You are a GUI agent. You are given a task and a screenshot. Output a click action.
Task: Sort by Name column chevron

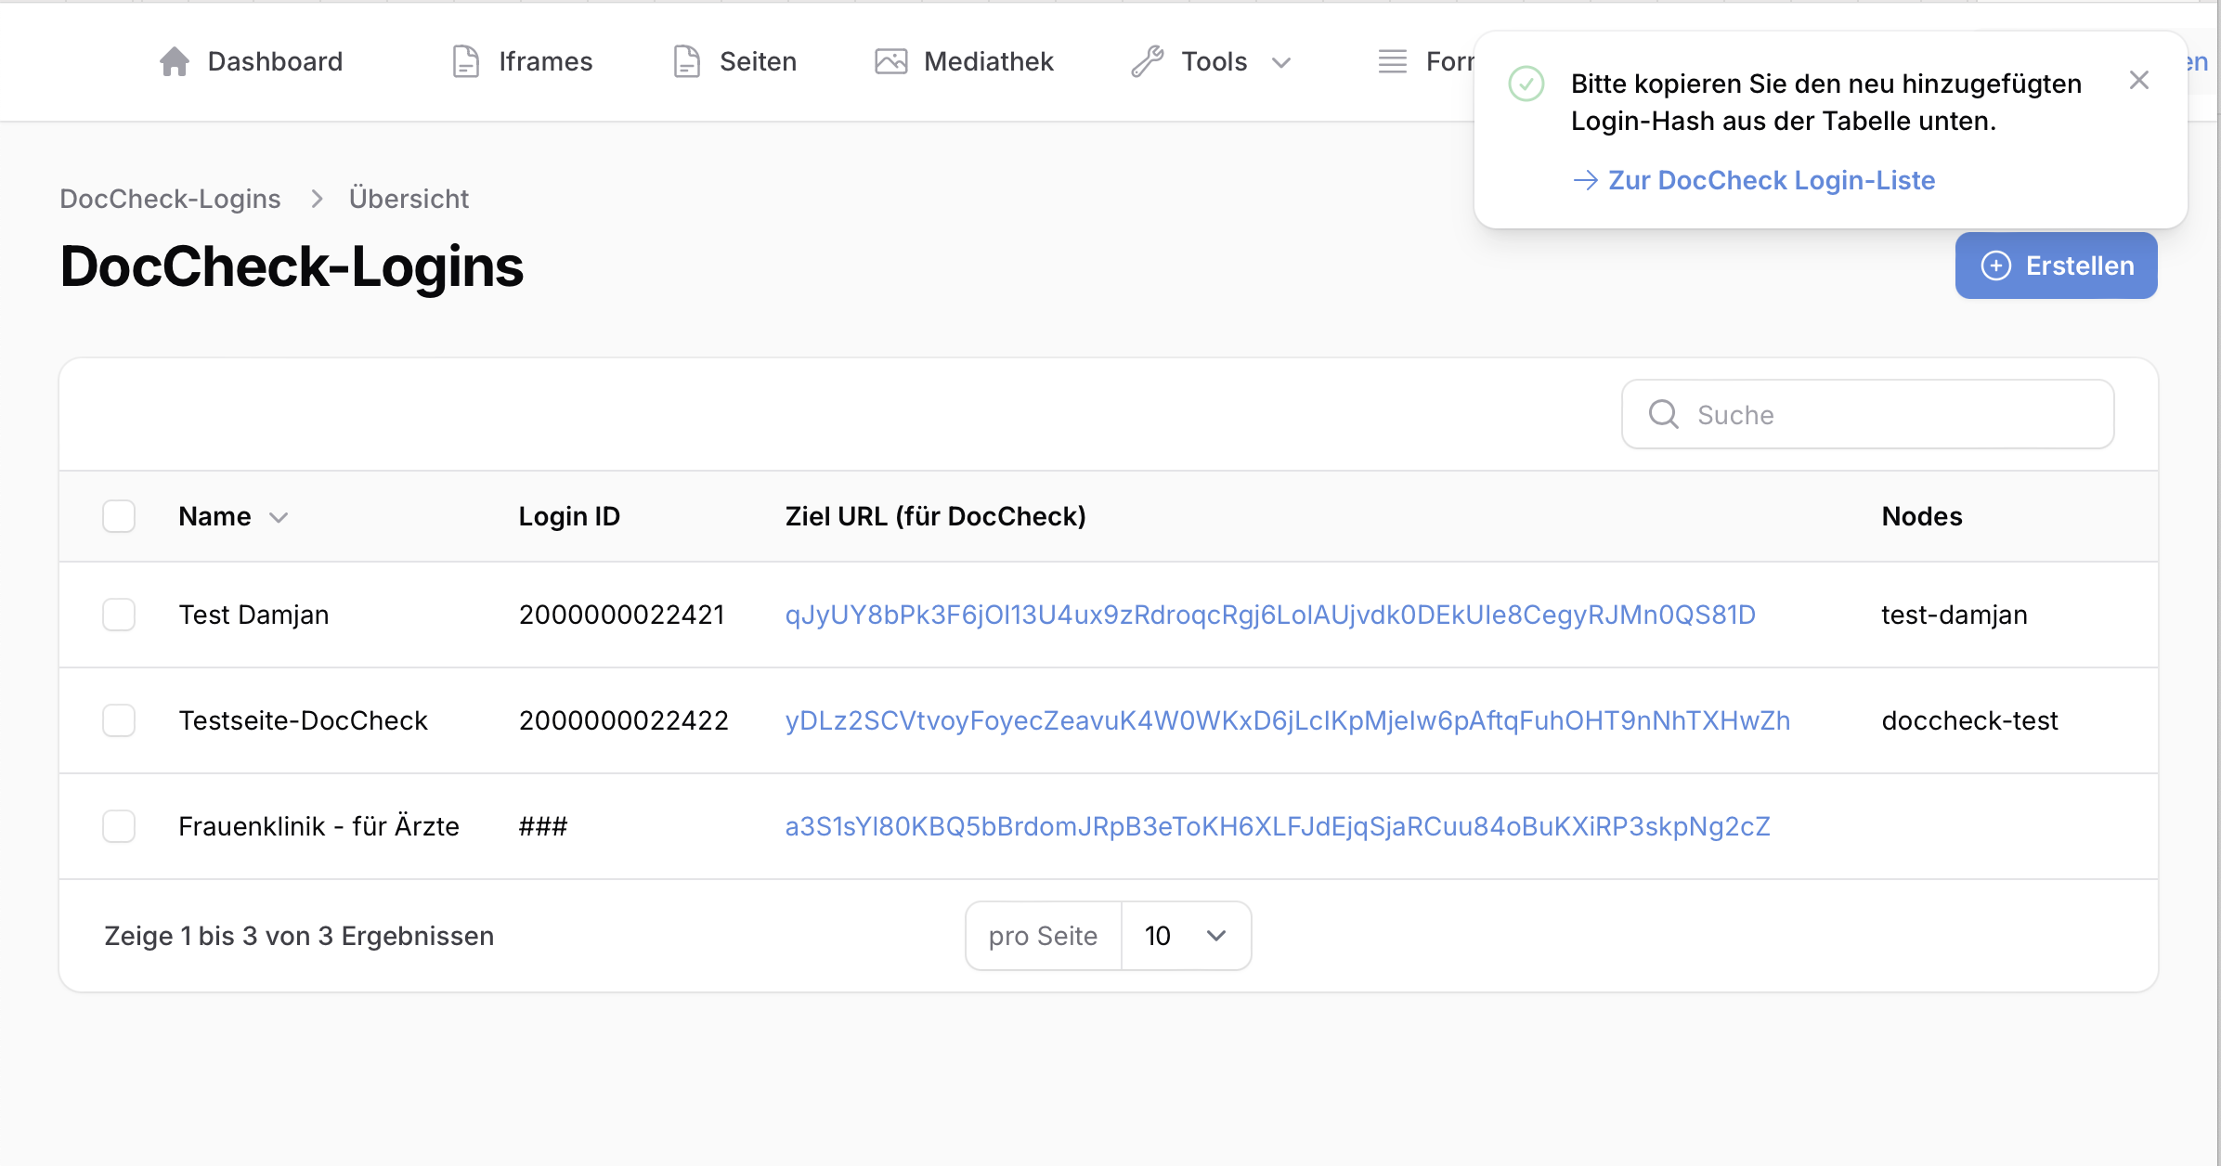click(279, 517)
